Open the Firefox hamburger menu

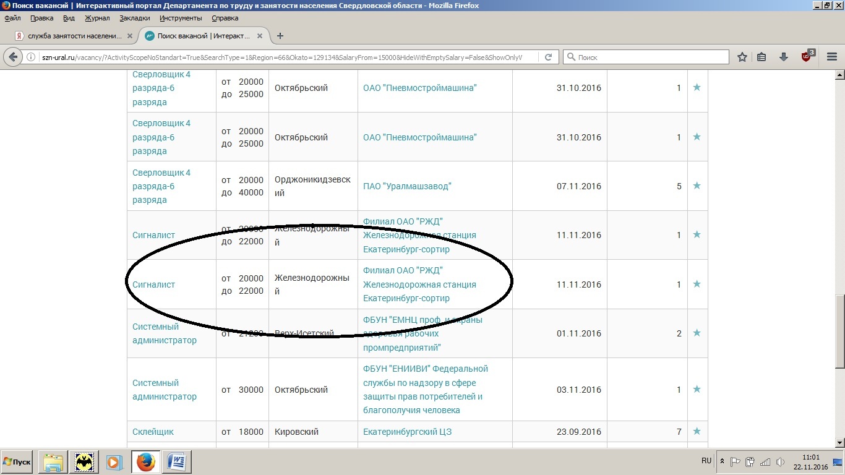[x=831, y=57]
